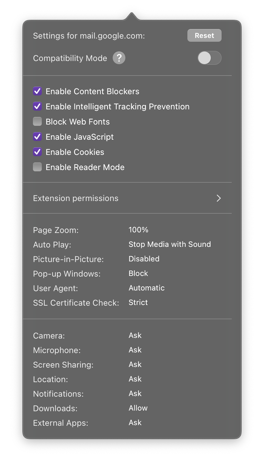Open Extension permissions chevron arrow

pos(218,198)
